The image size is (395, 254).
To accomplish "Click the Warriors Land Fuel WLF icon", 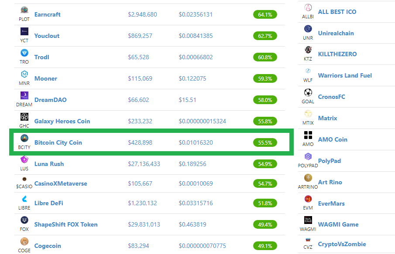I will pos(308,71).
